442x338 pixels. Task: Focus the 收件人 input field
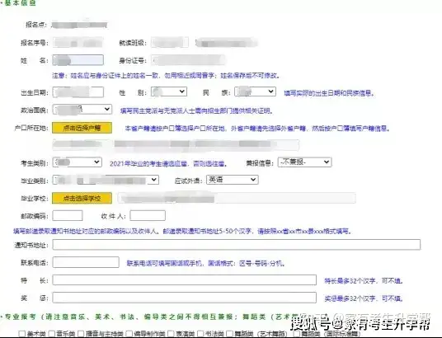point(148,216)
